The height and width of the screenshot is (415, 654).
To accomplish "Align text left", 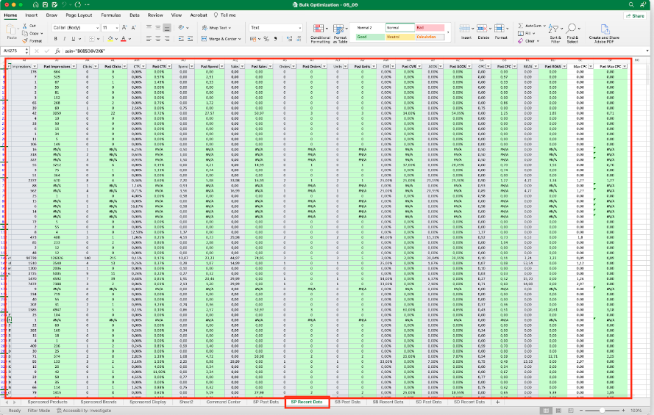I will tap(149, 39).
